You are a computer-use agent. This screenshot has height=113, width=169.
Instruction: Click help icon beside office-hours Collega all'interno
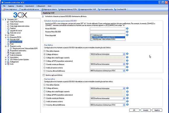(x=127, y=54)
